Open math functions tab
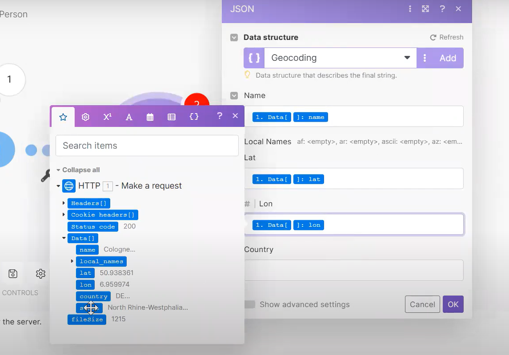Viewport: 509px width, 355px height. coord(107,117)
